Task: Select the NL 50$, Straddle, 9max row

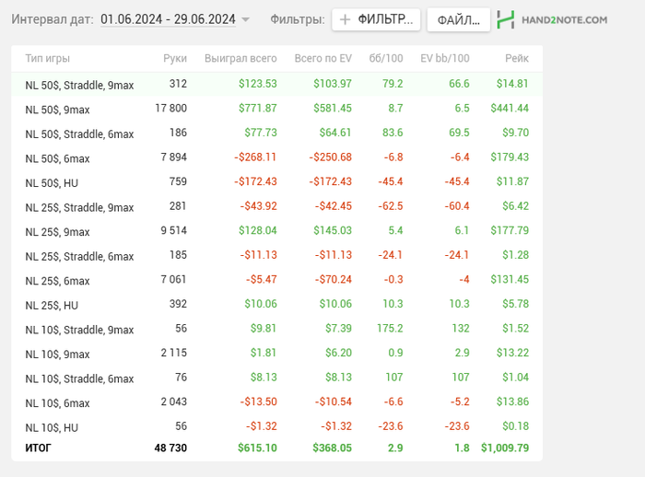Action: coord(276,85)
